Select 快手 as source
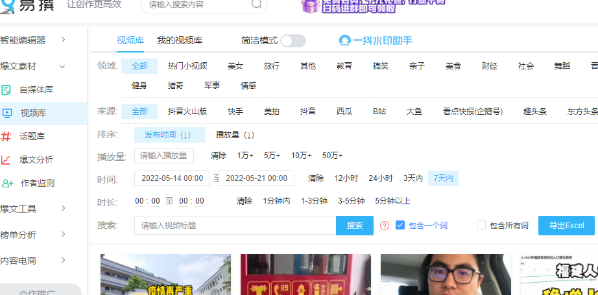598x295 pixels. (x=235, y=112)
